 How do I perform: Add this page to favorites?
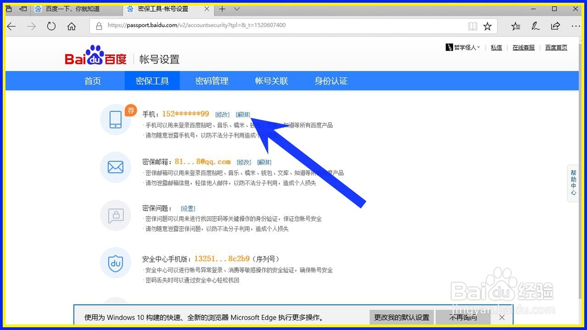click(x=487, y=26)
